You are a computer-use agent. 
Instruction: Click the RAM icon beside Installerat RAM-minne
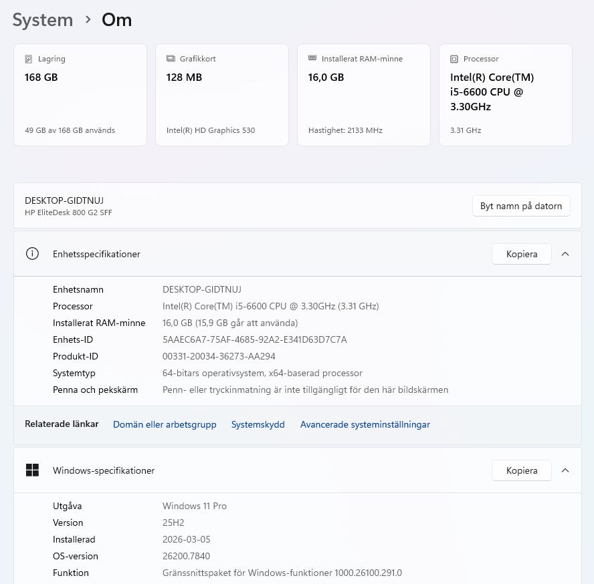tap(312, 59)
